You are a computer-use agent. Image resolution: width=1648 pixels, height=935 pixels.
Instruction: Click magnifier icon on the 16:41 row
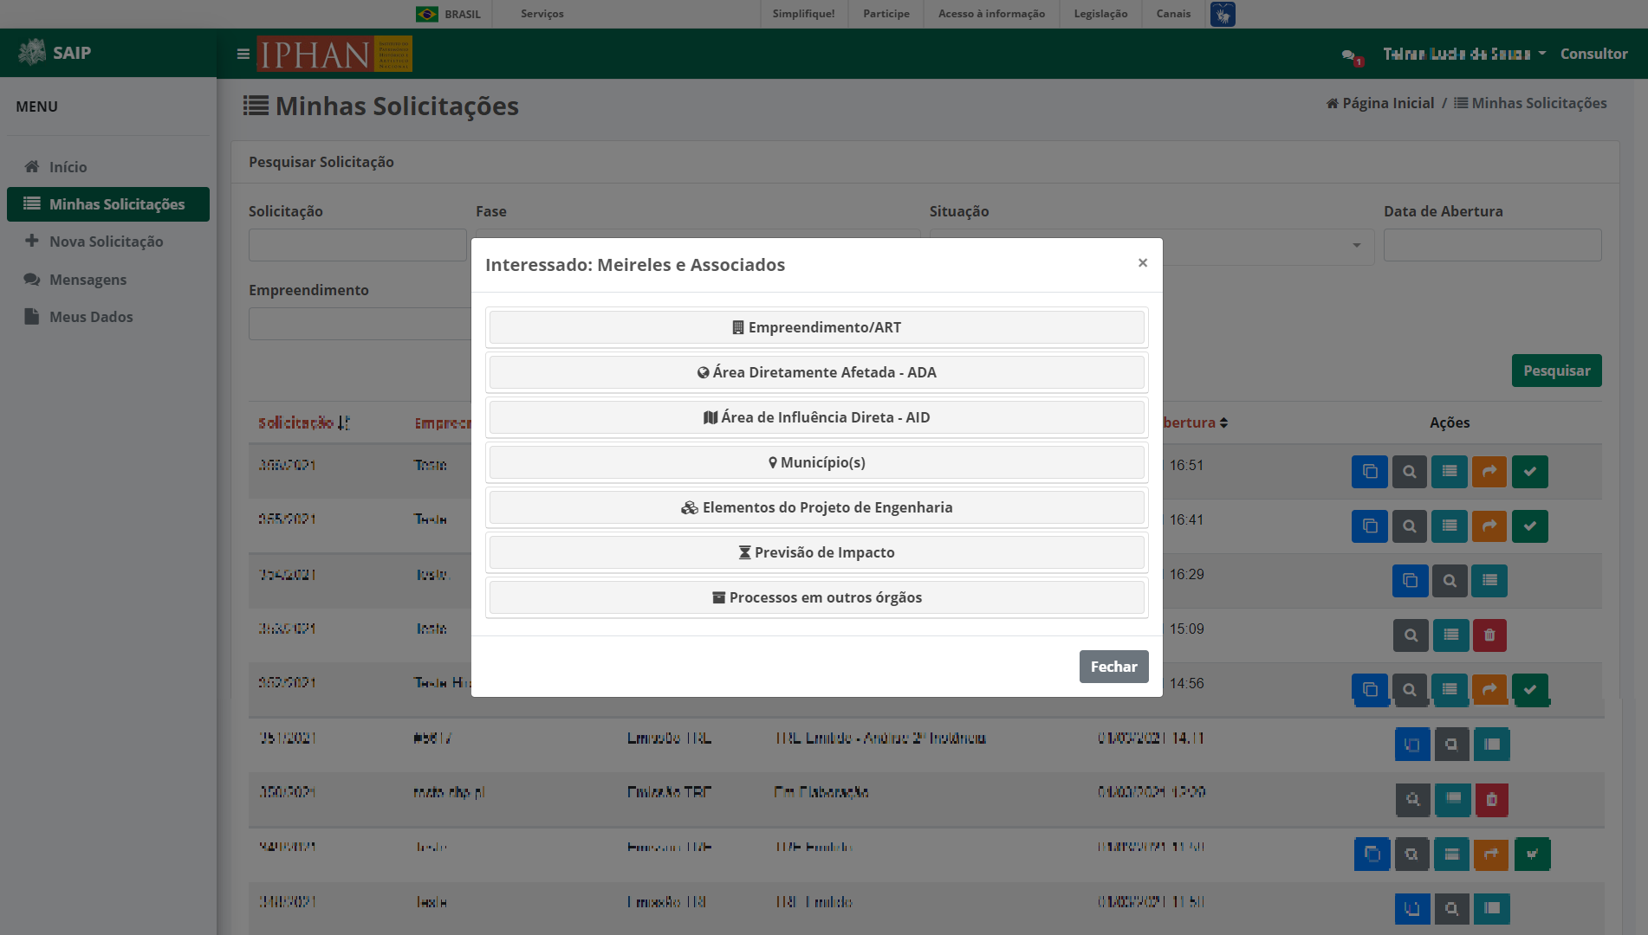[x=1410, y=526]
